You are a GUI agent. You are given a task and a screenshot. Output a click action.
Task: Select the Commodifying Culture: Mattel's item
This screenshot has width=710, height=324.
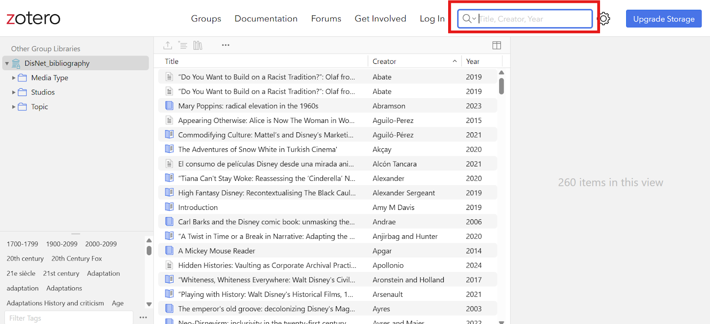click(x=327, y=135)
